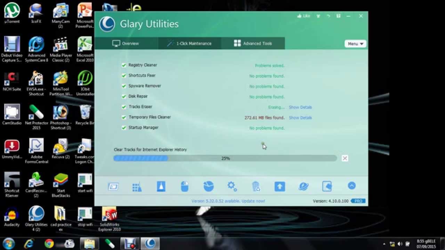The width and height of the screenshot is (445, 250).
Task: Open the Windows Explorer taskbar folder
Action: pyautogui.click(x=90, y=243)
